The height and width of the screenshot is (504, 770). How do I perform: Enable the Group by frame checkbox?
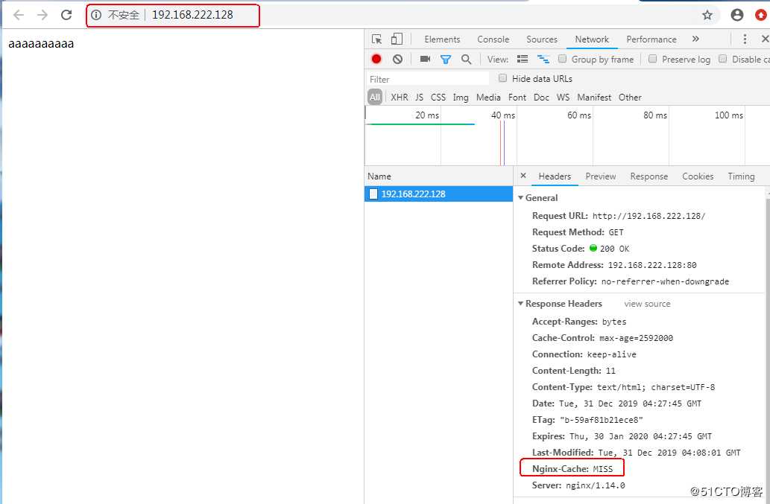pos(562,59)
